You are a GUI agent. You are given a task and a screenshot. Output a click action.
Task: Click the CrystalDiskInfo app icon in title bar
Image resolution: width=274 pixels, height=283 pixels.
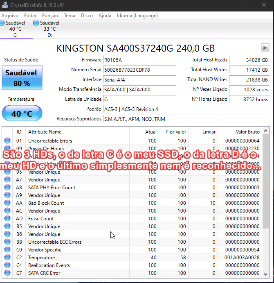tap(4, 5)
